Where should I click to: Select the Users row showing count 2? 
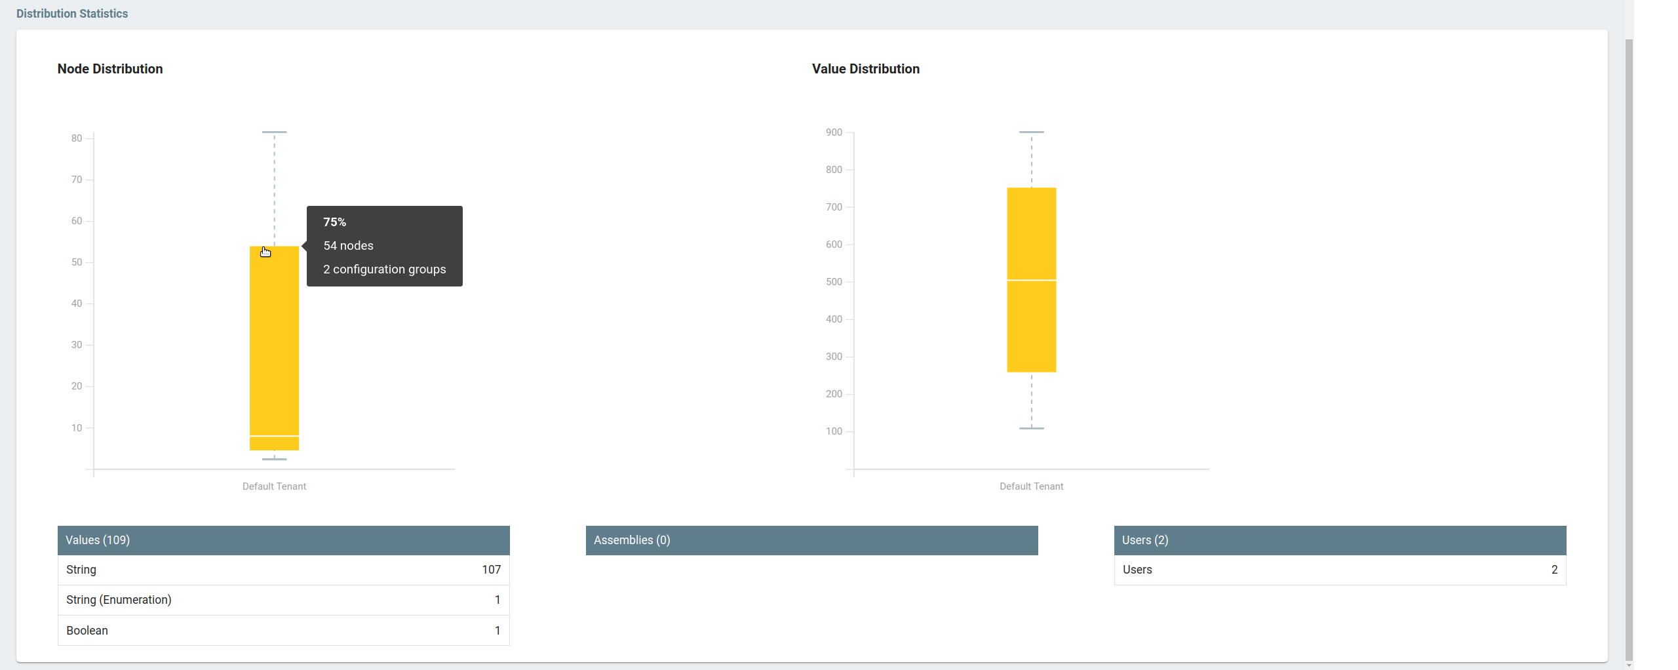pos(1340,570)
